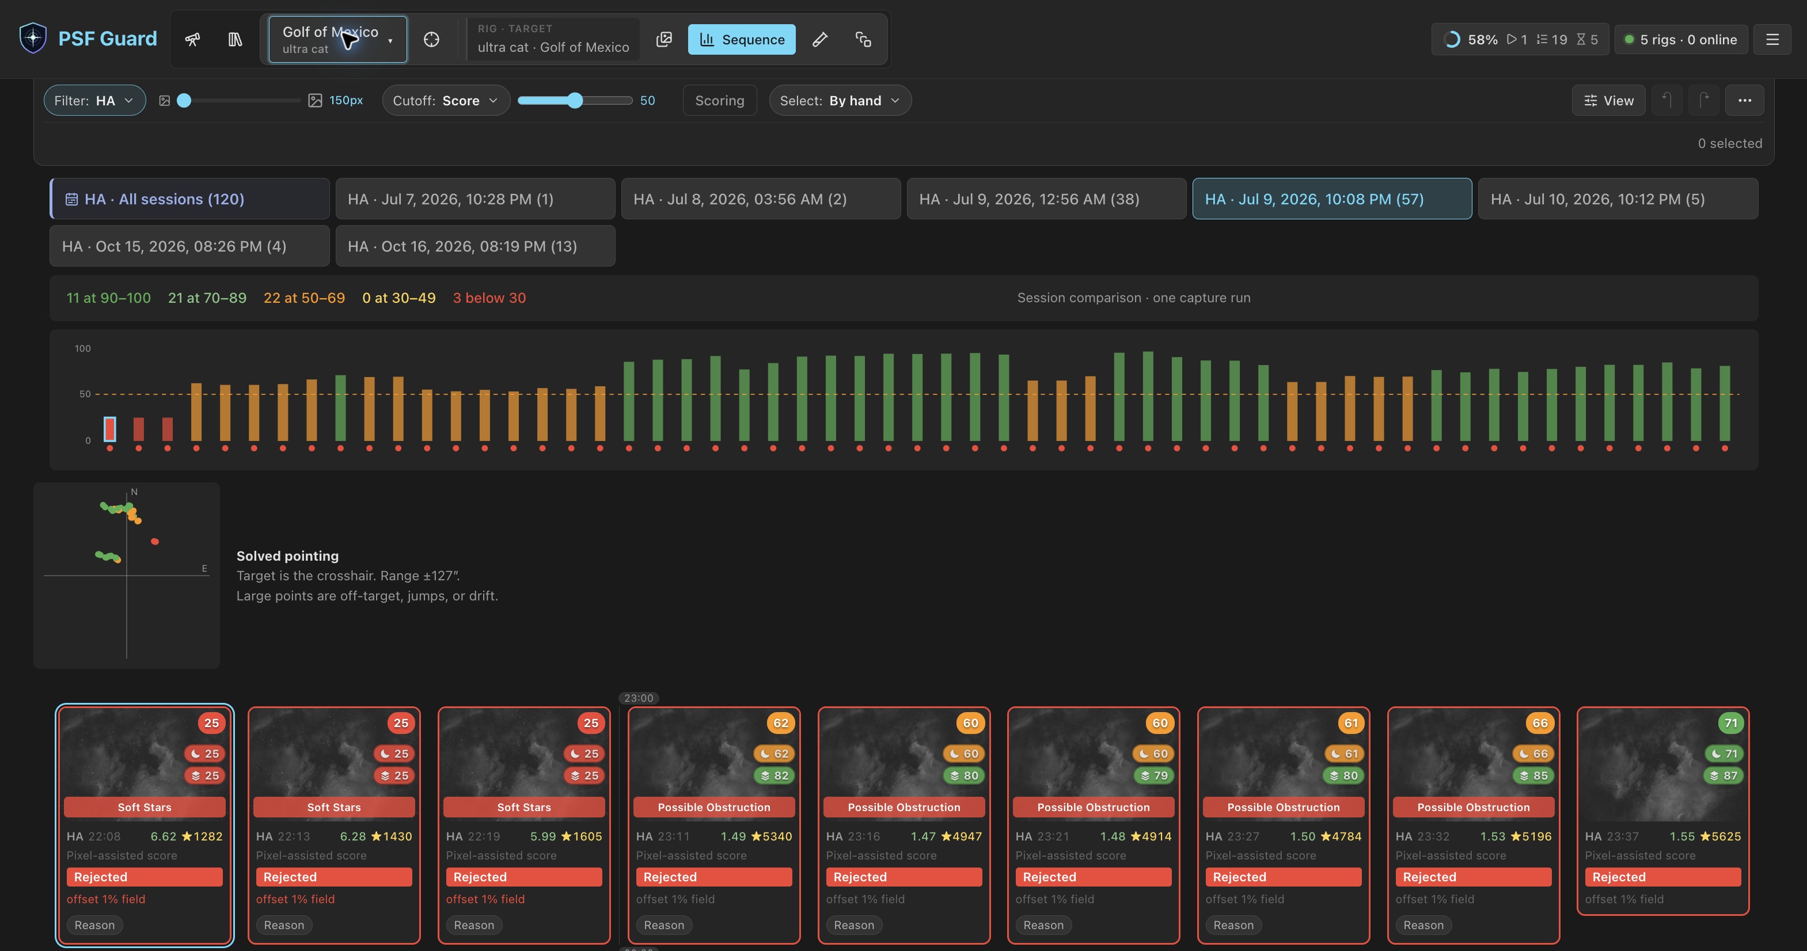Click the PSF Guard shield logo
1807x951 pixels.
(x=33, y=38)
